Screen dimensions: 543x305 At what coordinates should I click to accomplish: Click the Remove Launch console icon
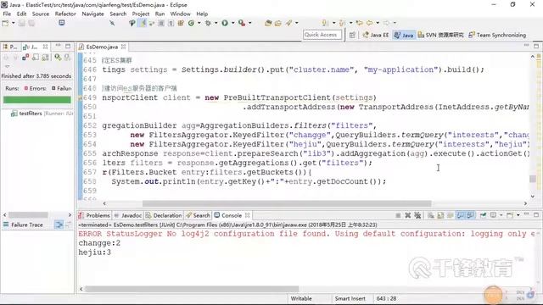408,215
